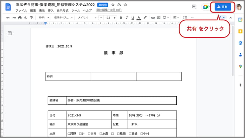
Task: Get add-ons with the plus icon
Action: (x=240, y=85)
